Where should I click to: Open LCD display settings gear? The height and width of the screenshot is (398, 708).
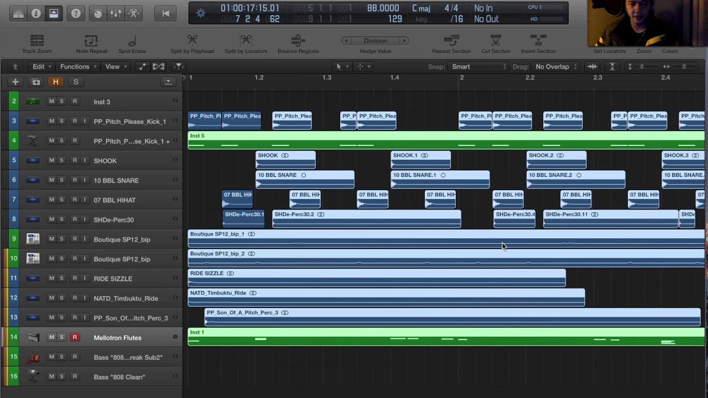tap(201, 13)
